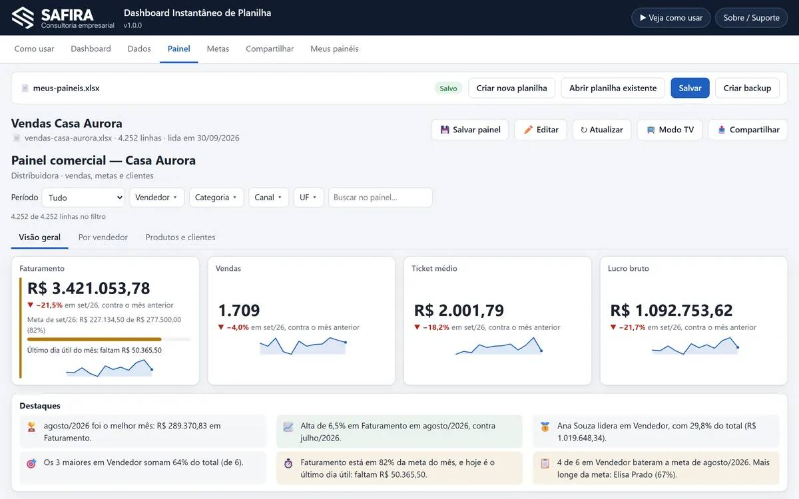799x499 pixels.
Task: Click the Vendas Casa Aurora title
Action: pyautogui.click(x=67, y=123)
